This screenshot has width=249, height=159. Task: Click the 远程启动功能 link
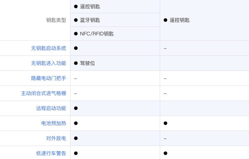(x=51, y=108)
